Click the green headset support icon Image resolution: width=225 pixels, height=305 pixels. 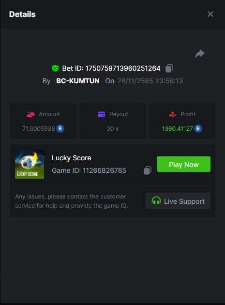tap(156, 200)
